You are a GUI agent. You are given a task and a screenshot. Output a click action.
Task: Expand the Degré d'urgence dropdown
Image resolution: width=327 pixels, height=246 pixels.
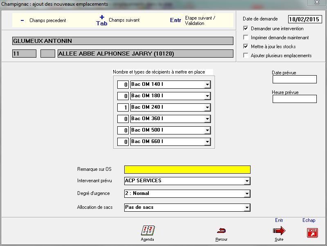click(x=246, y=194)
